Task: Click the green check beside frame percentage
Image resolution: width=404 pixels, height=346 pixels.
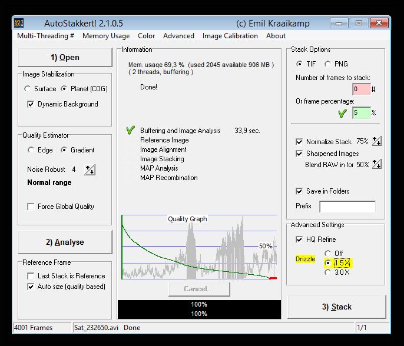Action: click(x=342, y=113)
